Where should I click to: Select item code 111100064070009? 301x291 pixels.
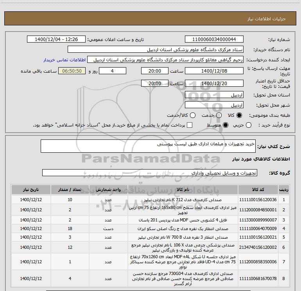[x=258, y=229]
